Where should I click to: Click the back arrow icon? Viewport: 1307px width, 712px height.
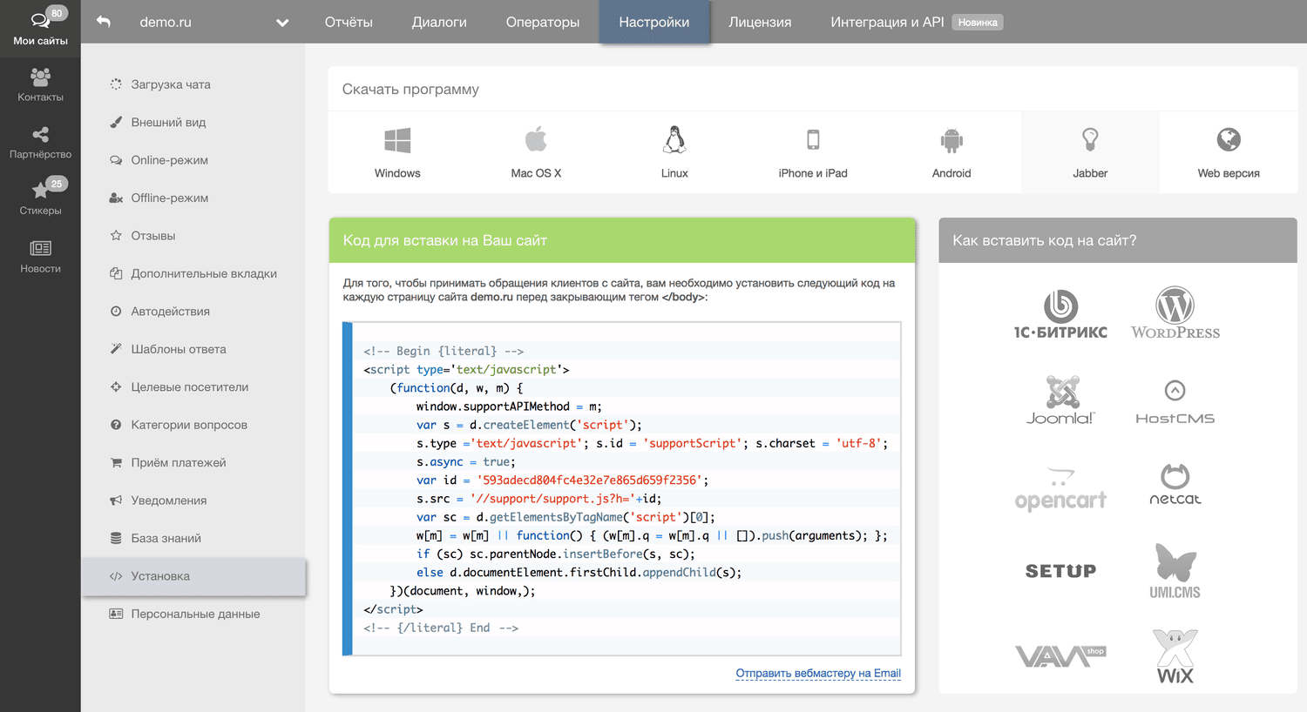tap(104, 22)
